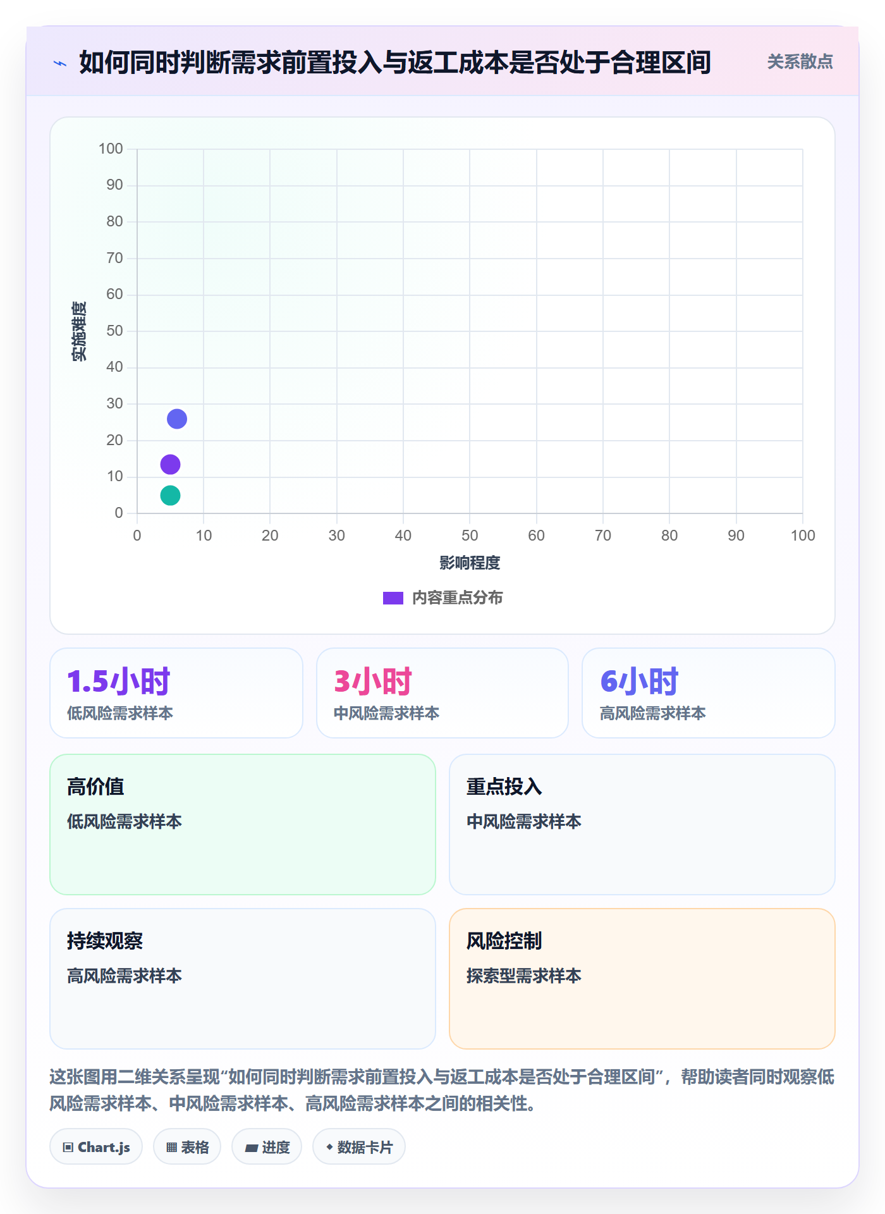Click the 影响程度 x-axis title
This screenshot has width=885, height=1214.
point(470,563)
